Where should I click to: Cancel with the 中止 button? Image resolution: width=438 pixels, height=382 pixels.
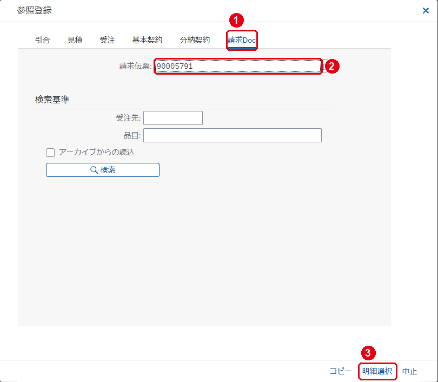[x=409, y=371]
